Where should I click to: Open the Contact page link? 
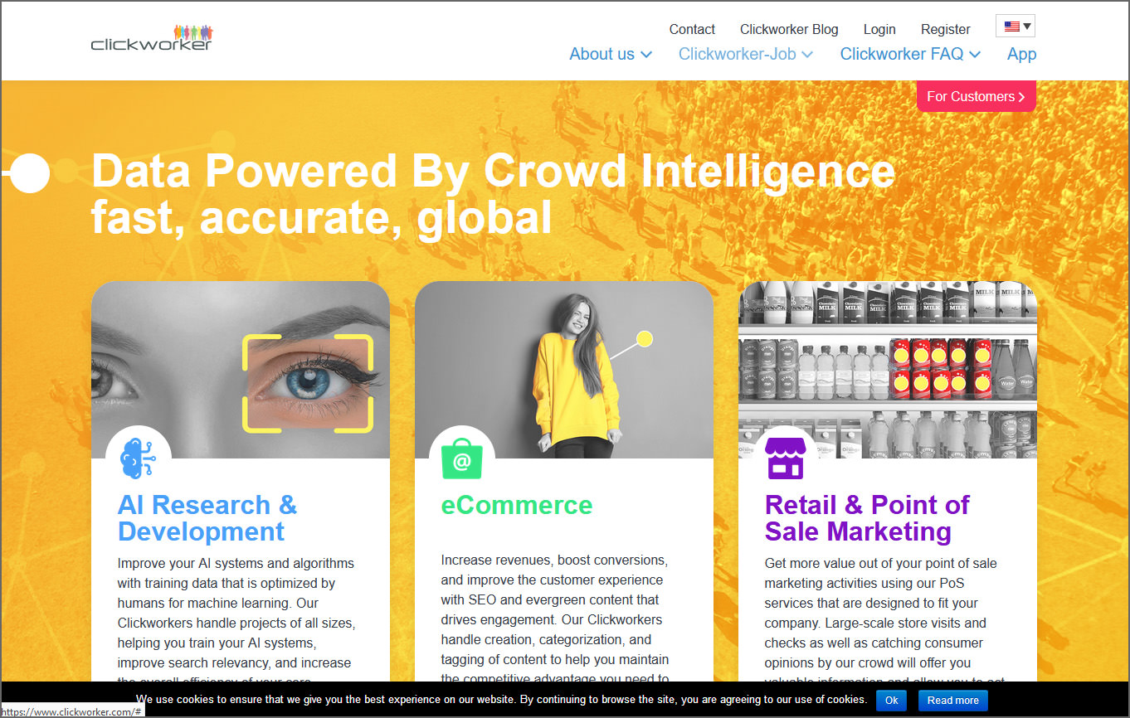pyautogui.click(x=692, y=29)
